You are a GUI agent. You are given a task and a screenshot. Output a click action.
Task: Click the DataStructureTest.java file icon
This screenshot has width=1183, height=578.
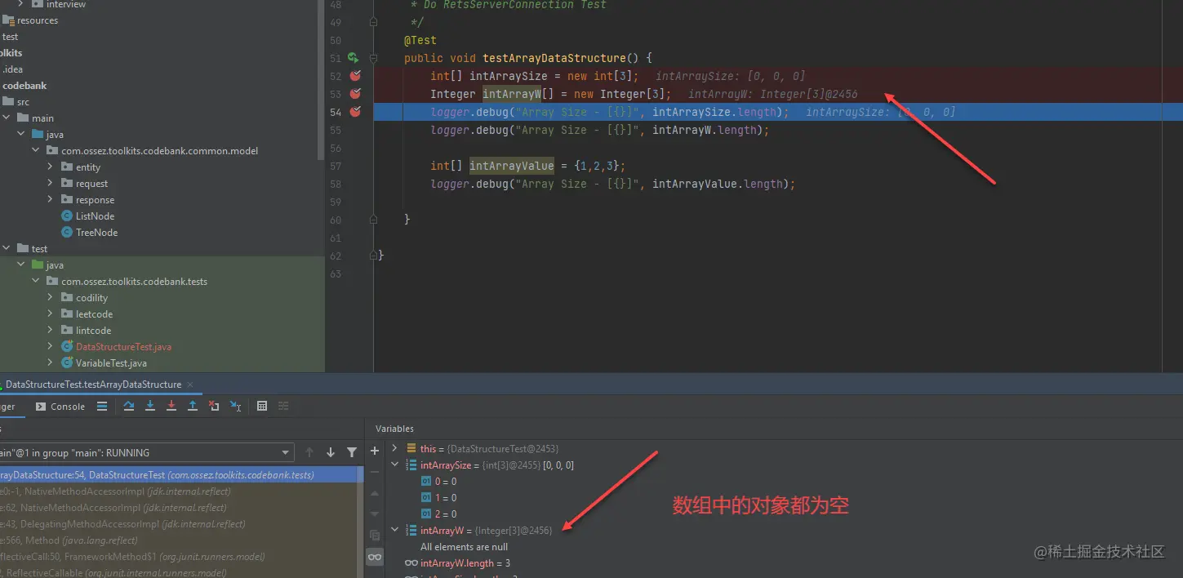click(x=67, y=347)
